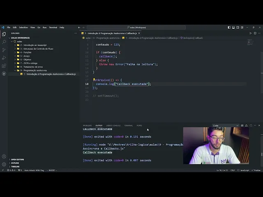Open the Selection menu
263x197 pixels.
click(x=23, y=27)
